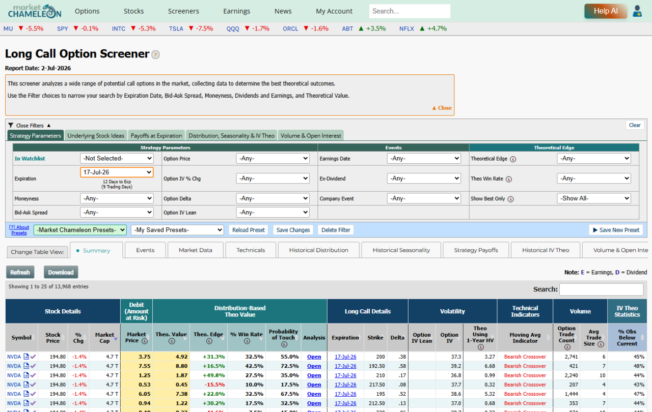Click the top Search field in the header
Image resolution: width=652 pixels, height=412 pixels.
coord(410,11)
